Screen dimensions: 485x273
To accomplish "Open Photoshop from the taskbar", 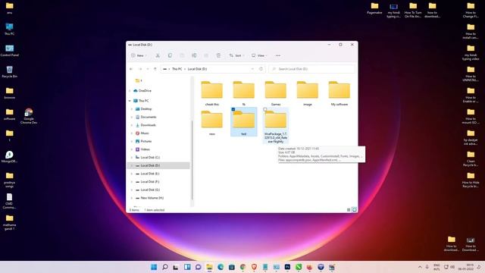I will (x=287, y=267).
